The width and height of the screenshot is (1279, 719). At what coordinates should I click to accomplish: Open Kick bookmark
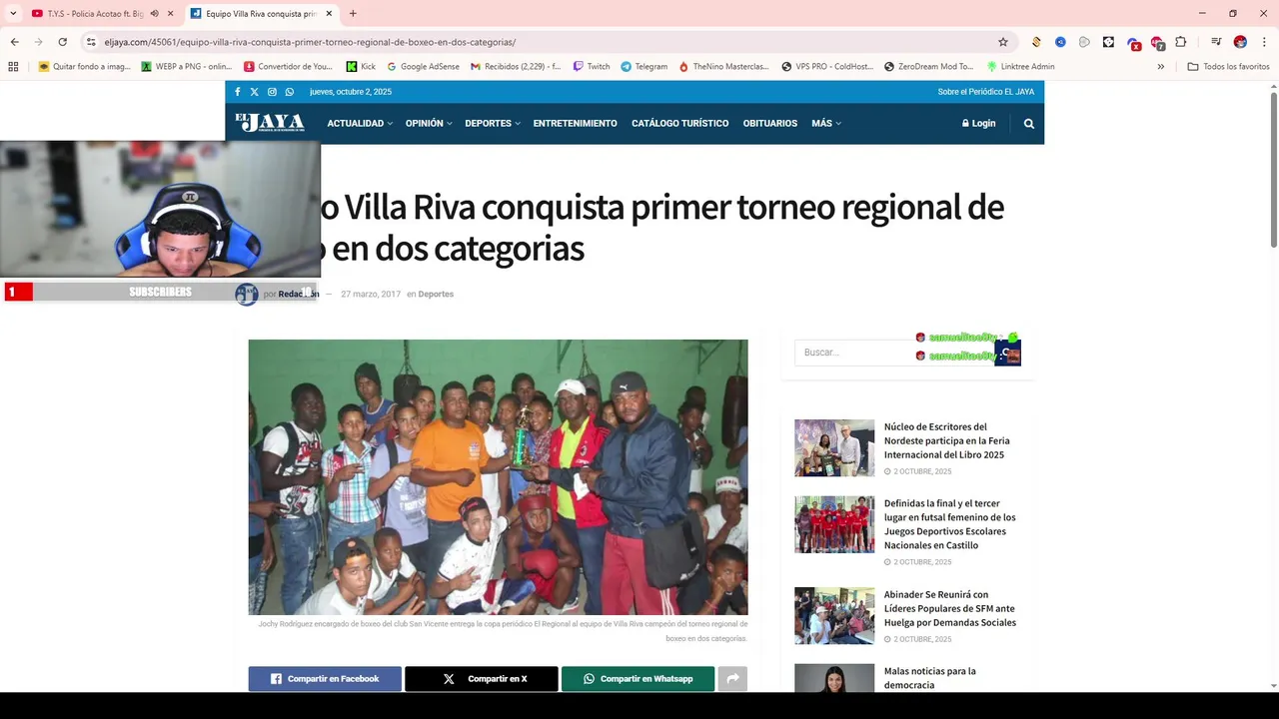(361, 67)
